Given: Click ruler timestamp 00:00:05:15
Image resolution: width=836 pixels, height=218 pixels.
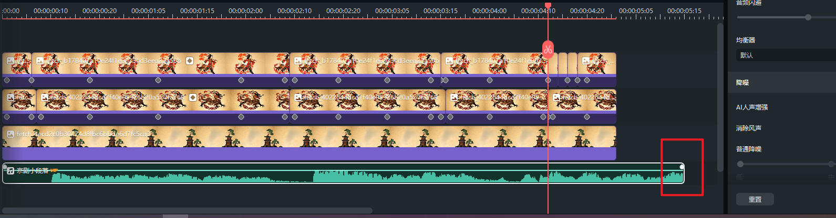Looking at the screenshot, I should (684, 10).
